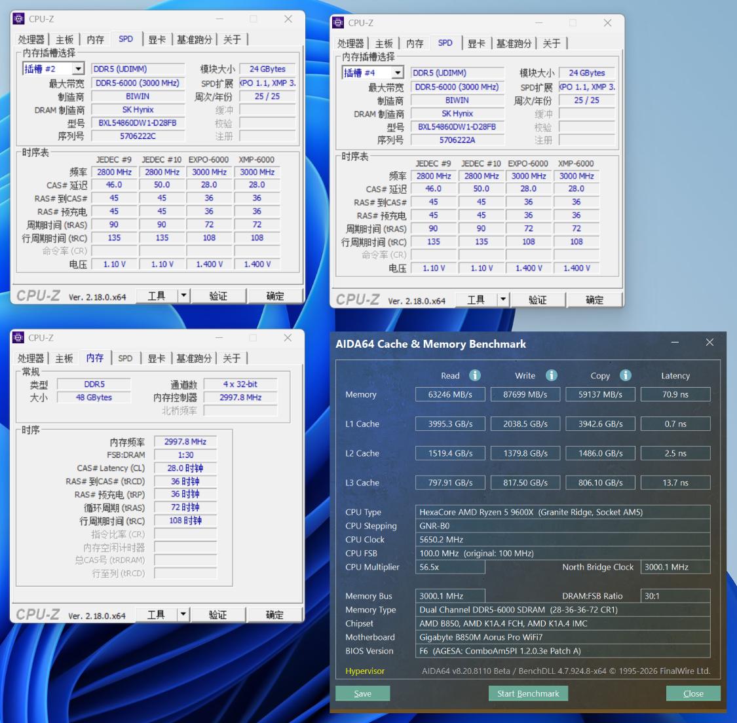Open the 插槽 #4 memory slot dropdown
Image resolution: width=737 pixels, height=723 pixels.
[397, 72]
